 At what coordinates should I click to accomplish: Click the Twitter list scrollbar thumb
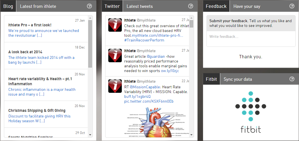click(192, 24)
